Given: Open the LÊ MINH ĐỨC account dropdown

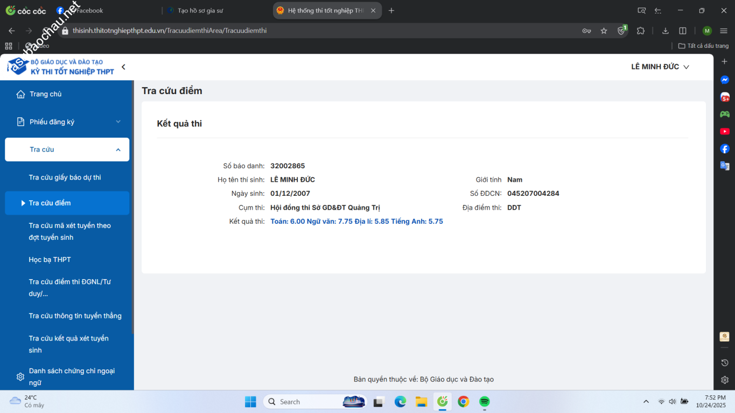Looking at the screenshot, I should click(x=660, y=67).
